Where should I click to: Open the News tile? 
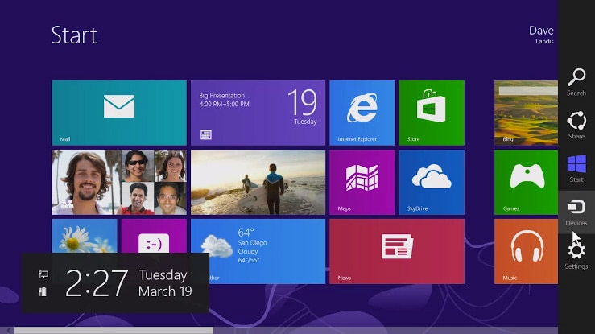397,251
